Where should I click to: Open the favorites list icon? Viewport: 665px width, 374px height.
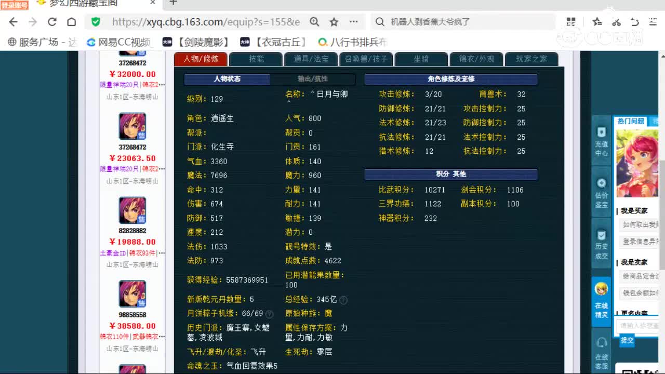point(597,22)
